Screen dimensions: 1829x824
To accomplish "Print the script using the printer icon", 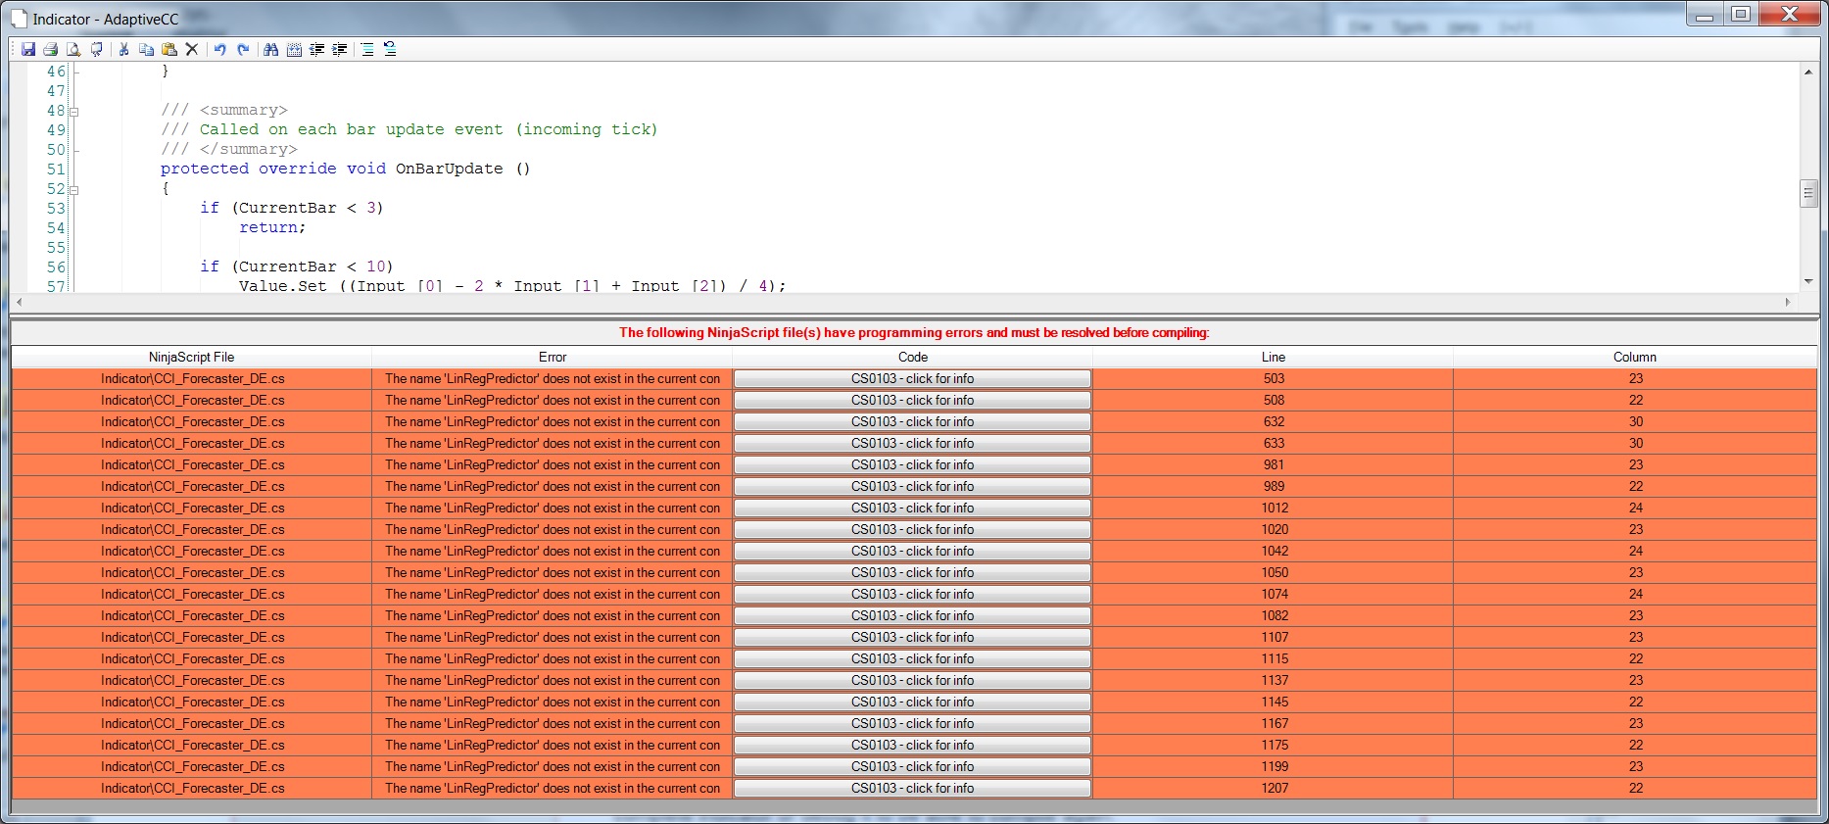I will pyautogui.click(x=51, y=49).
